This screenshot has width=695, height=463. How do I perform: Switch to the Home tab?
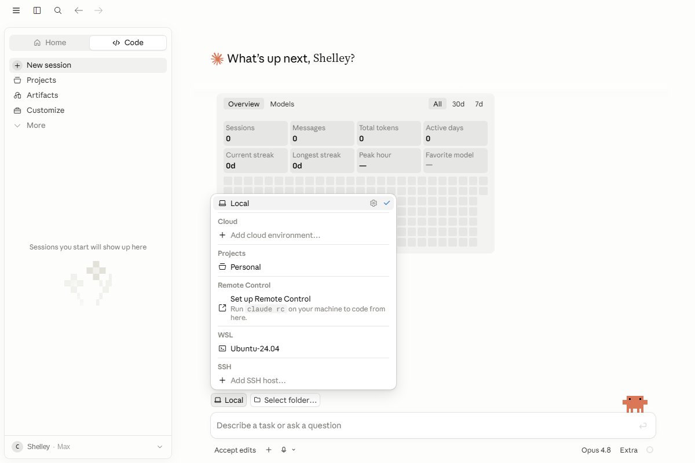50,42
